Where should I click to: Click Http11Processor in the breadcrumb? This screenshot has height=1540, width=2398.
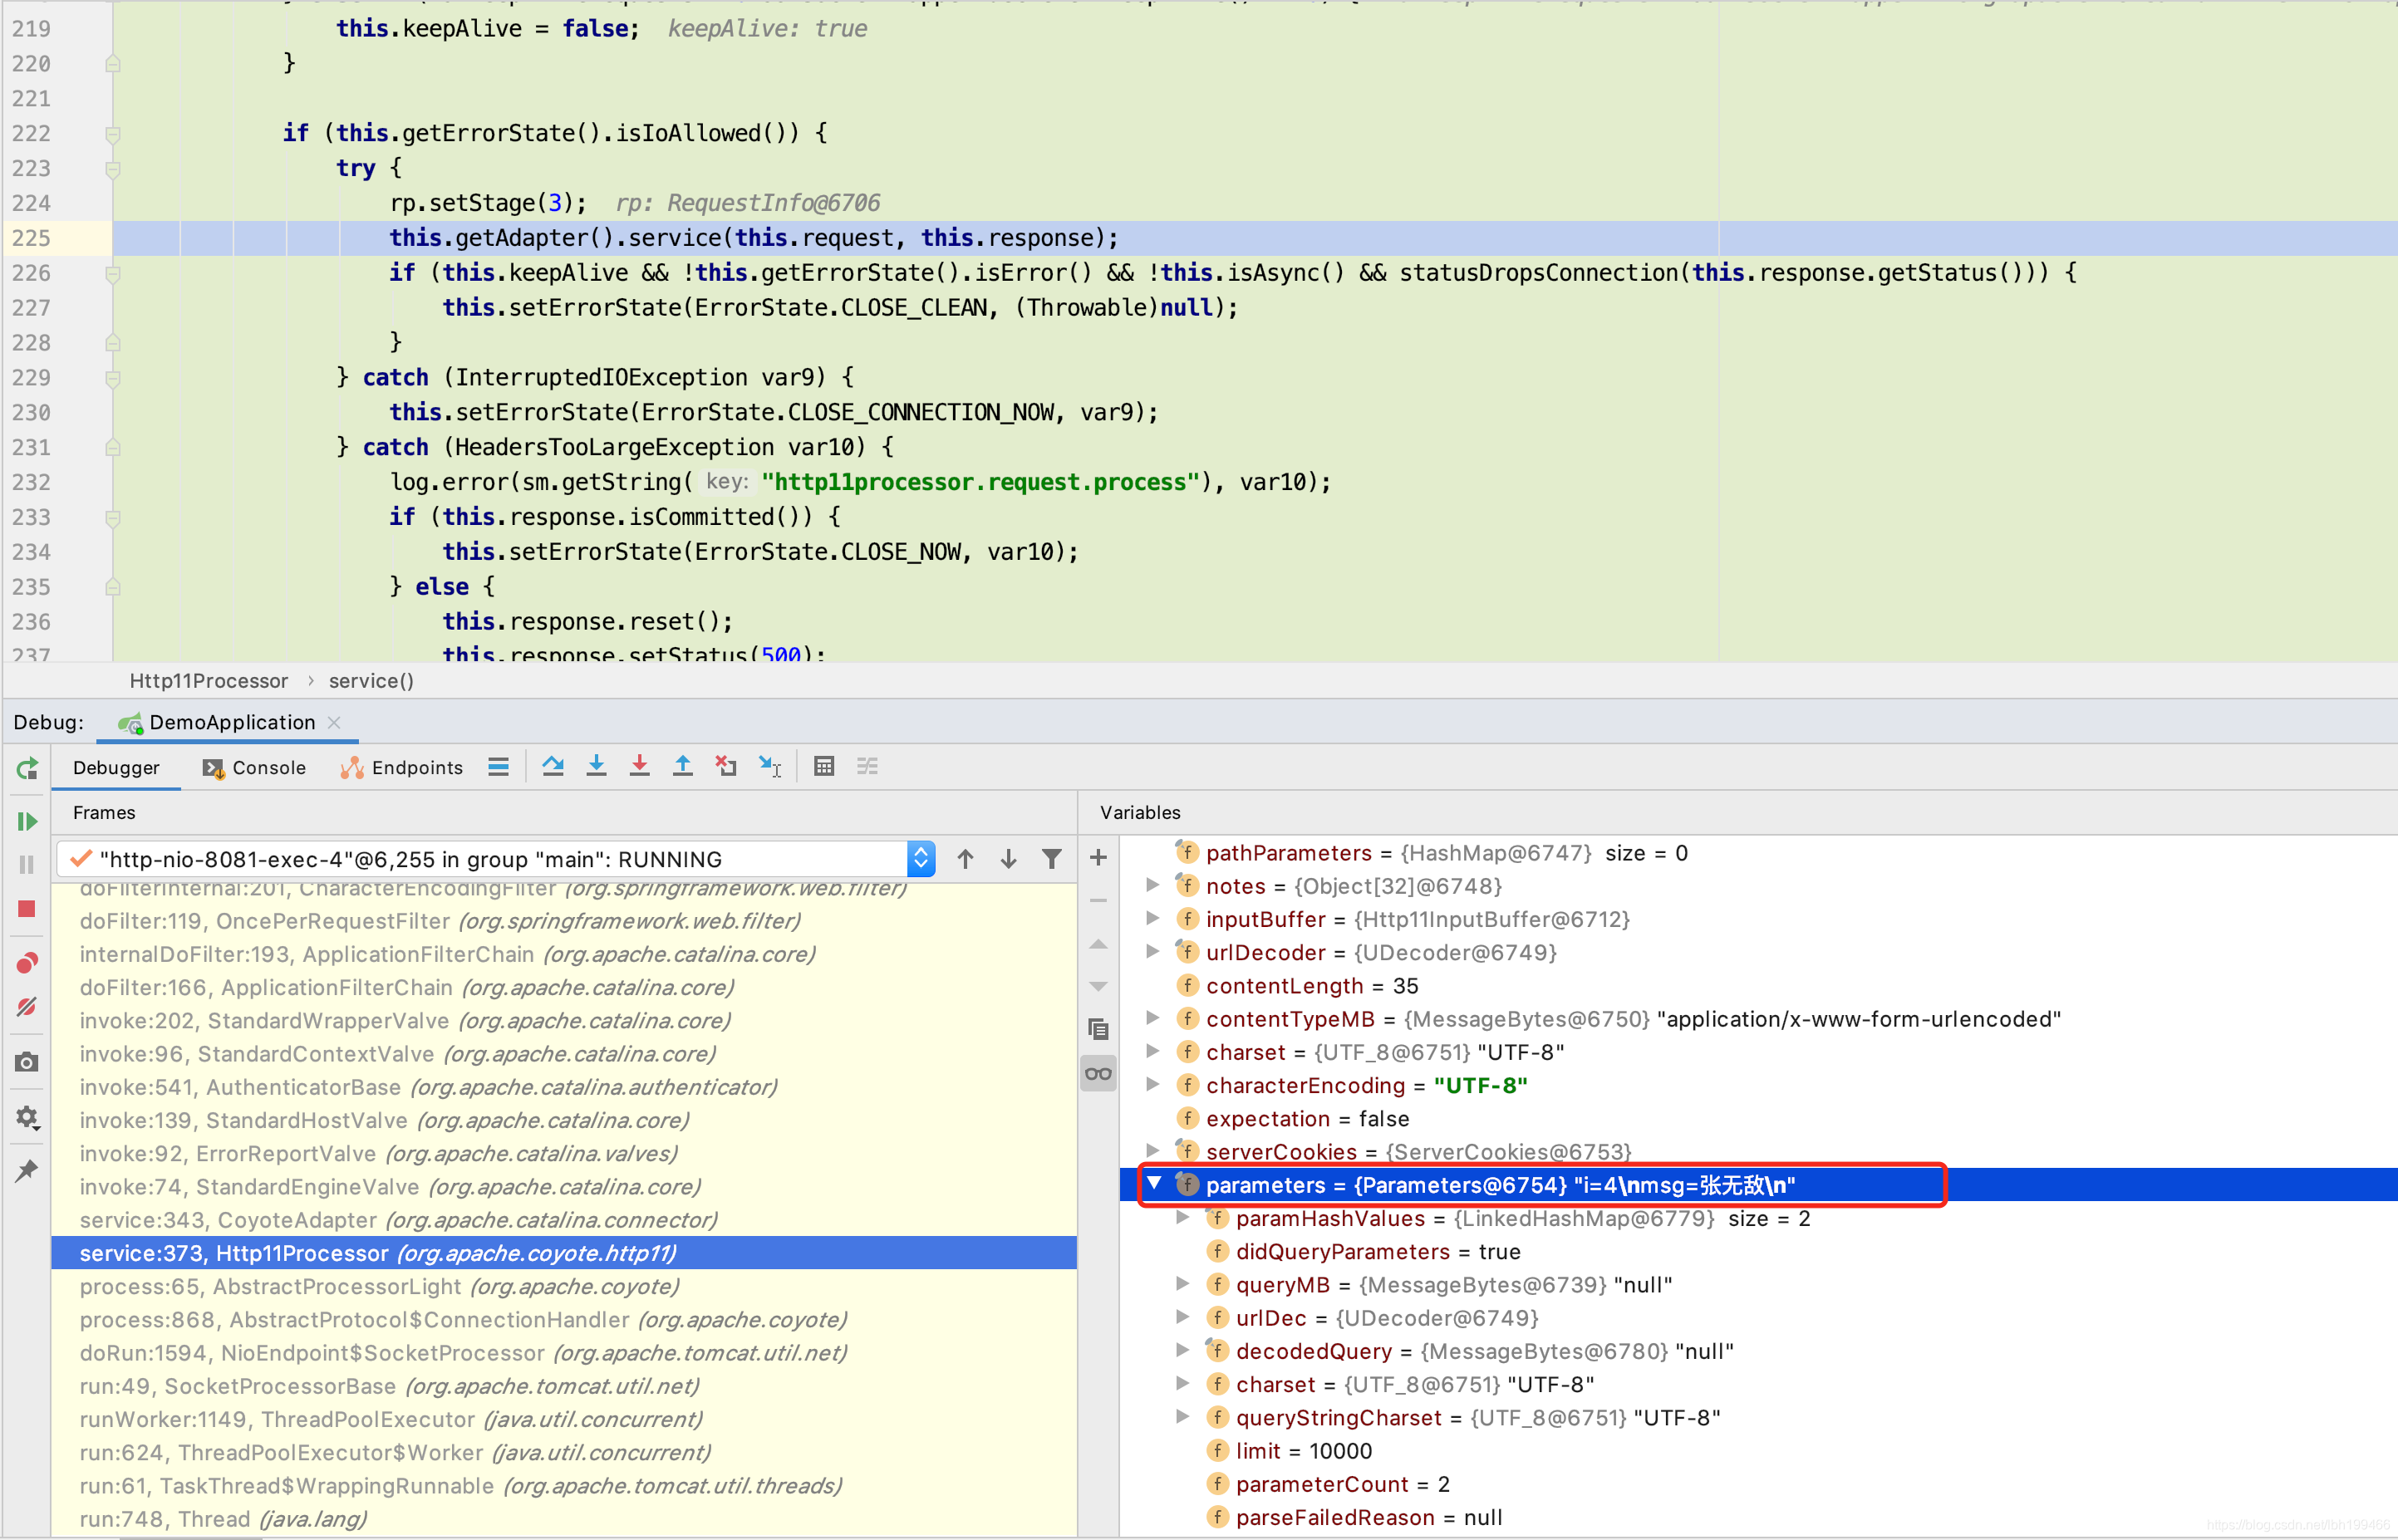point(209,681)
